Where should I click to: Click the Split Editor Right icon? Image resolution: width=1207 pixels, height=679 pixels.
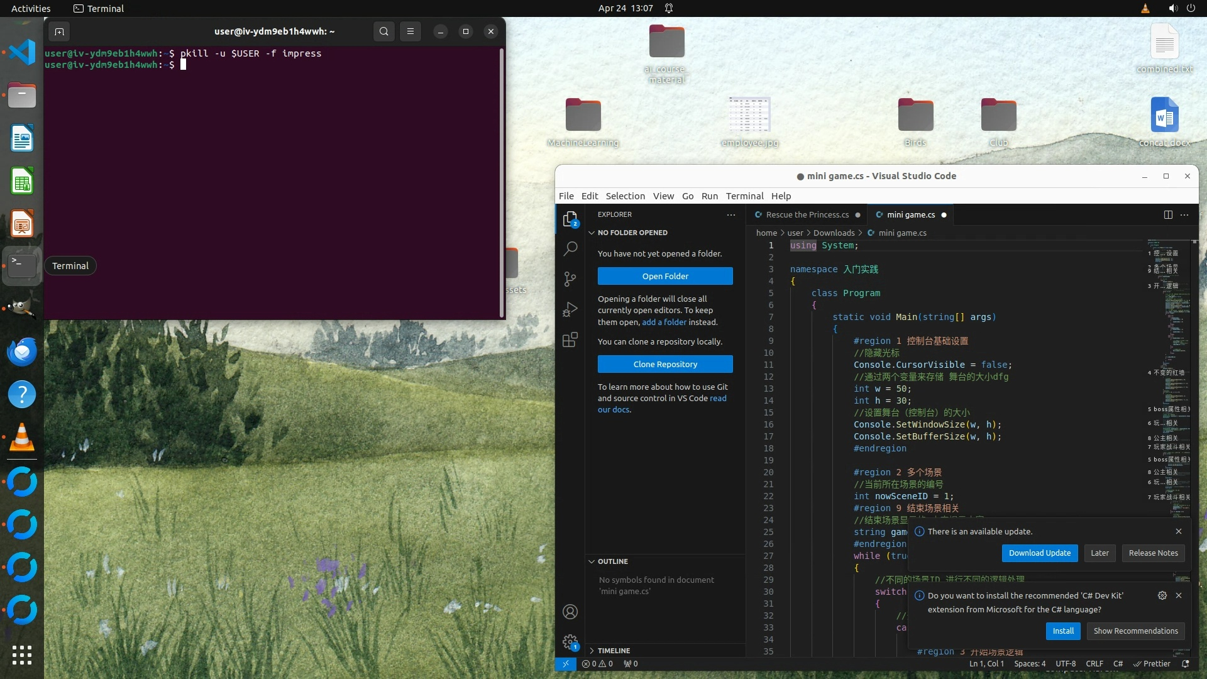point(1168,214)
